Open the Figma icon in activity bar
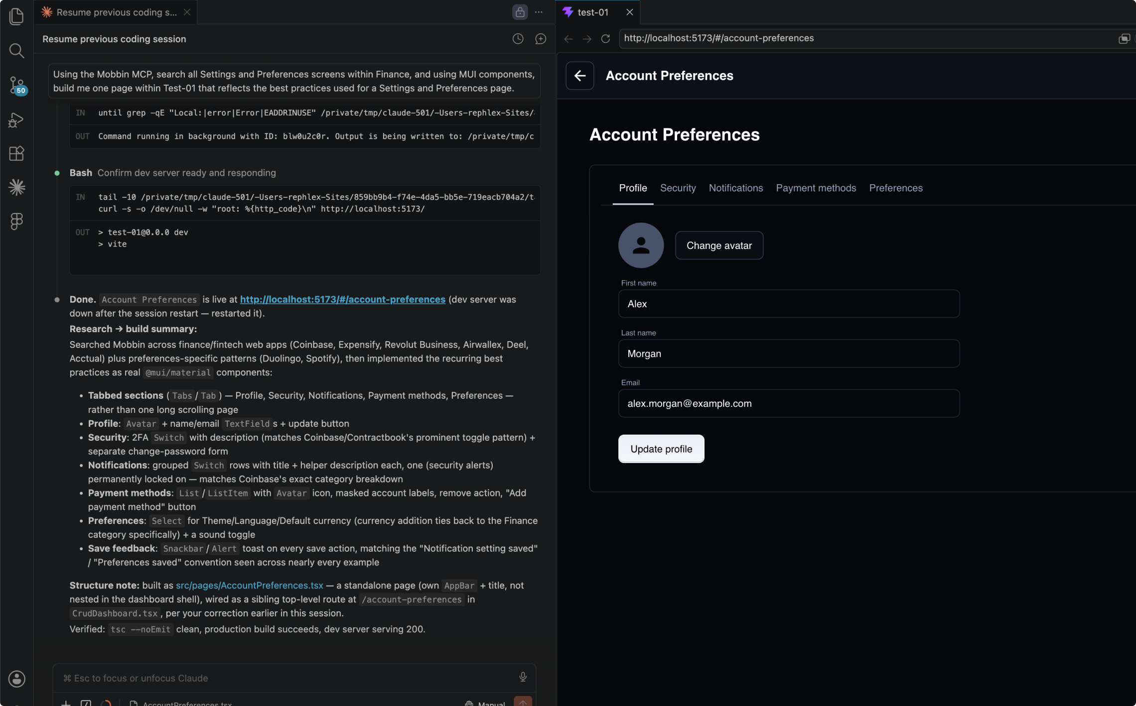This screenshot has height=706, width=1136. 16,221
